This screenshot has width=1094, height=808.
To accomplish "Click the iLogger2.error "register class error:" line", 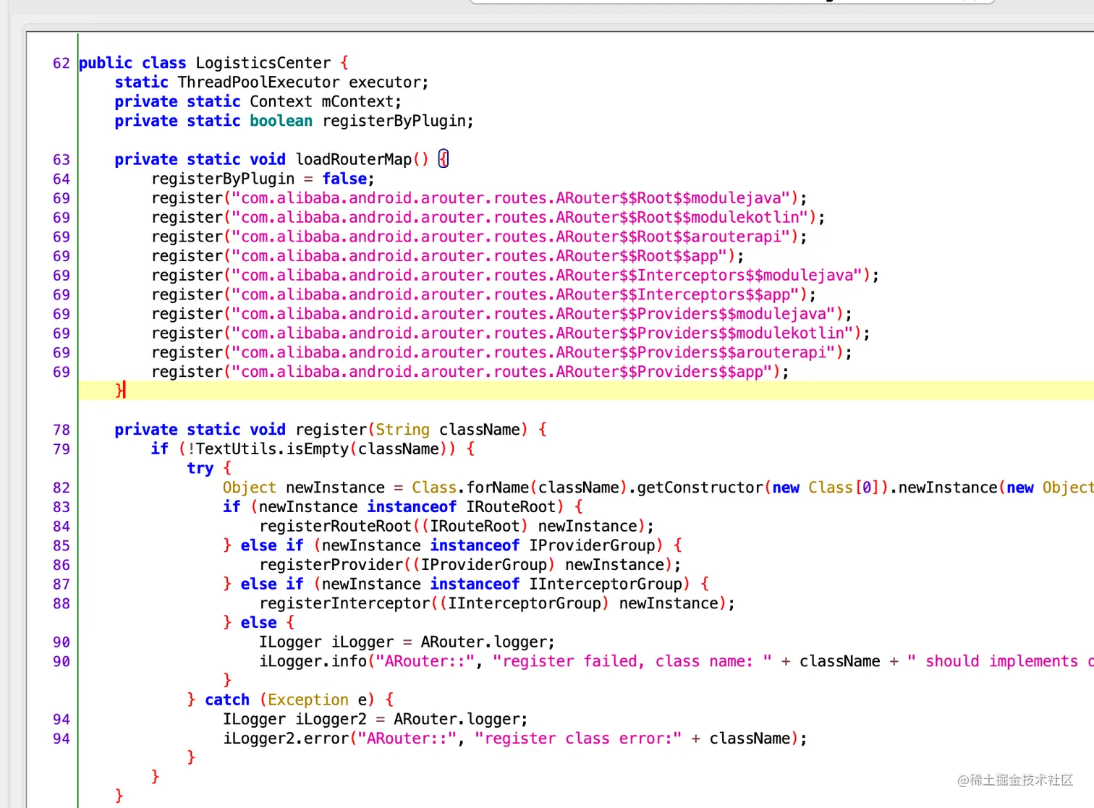I will 515,739.
